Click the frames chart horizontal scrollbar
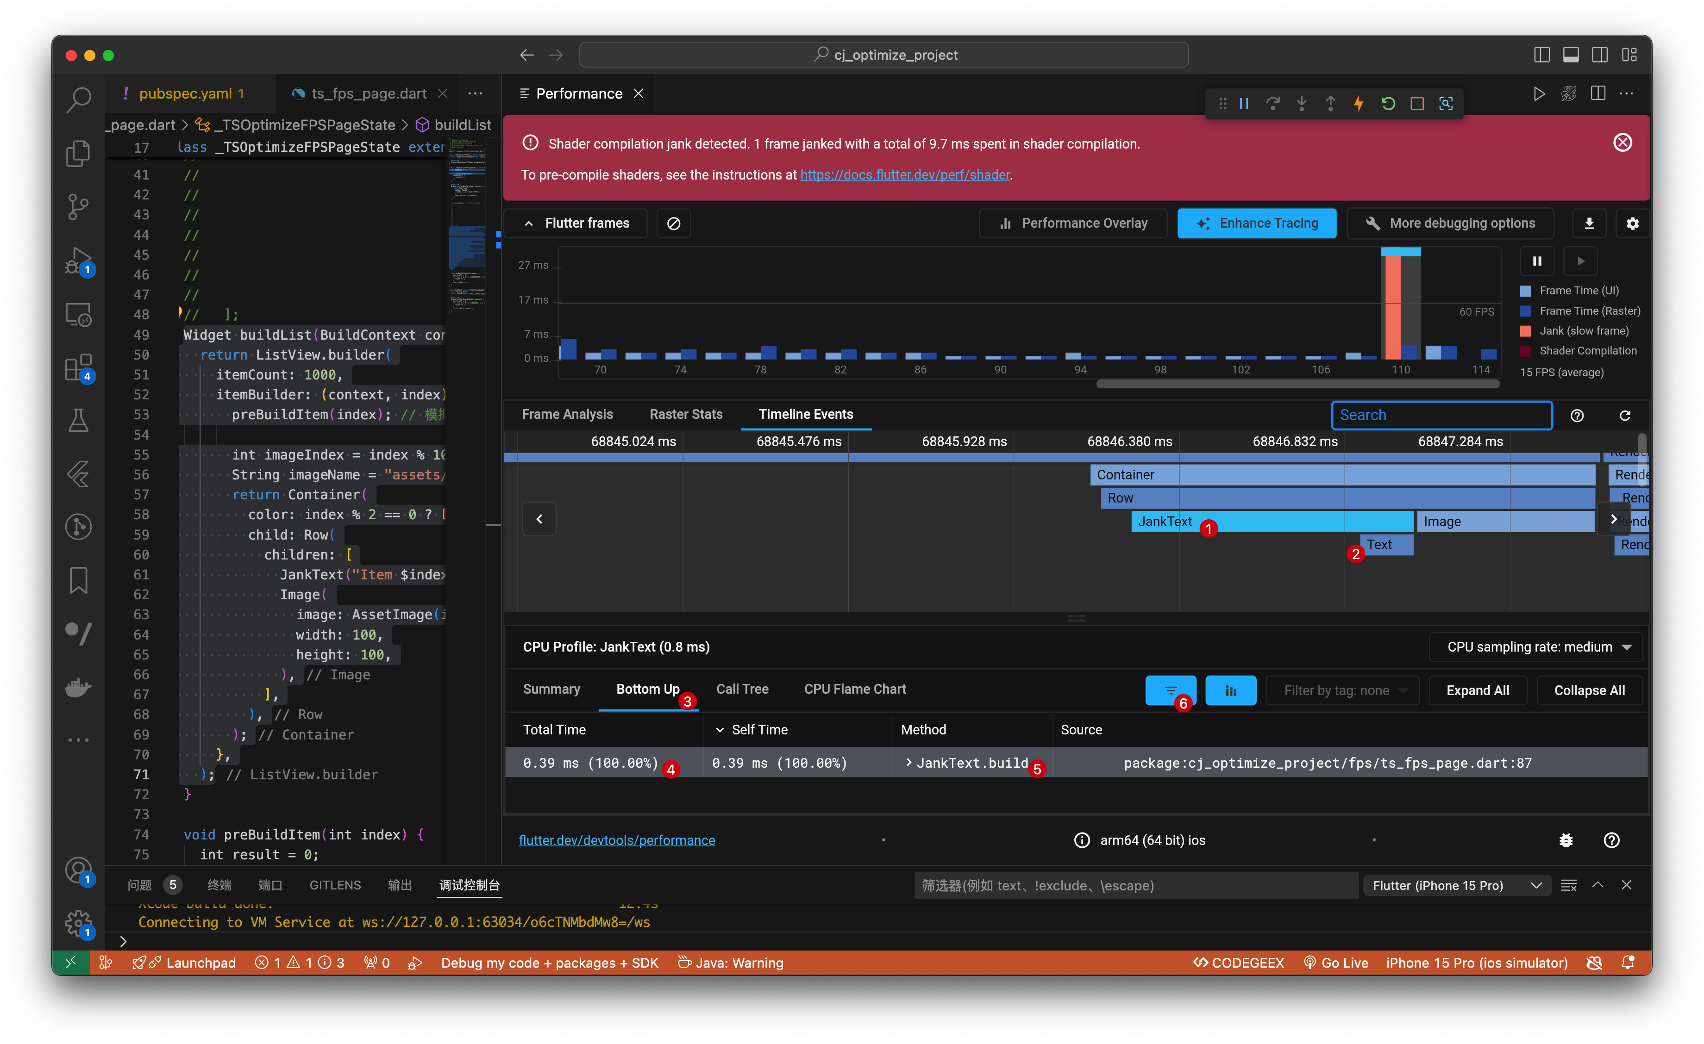The height and width of the screenshot is (1044, 1704). pos(1297,384)
